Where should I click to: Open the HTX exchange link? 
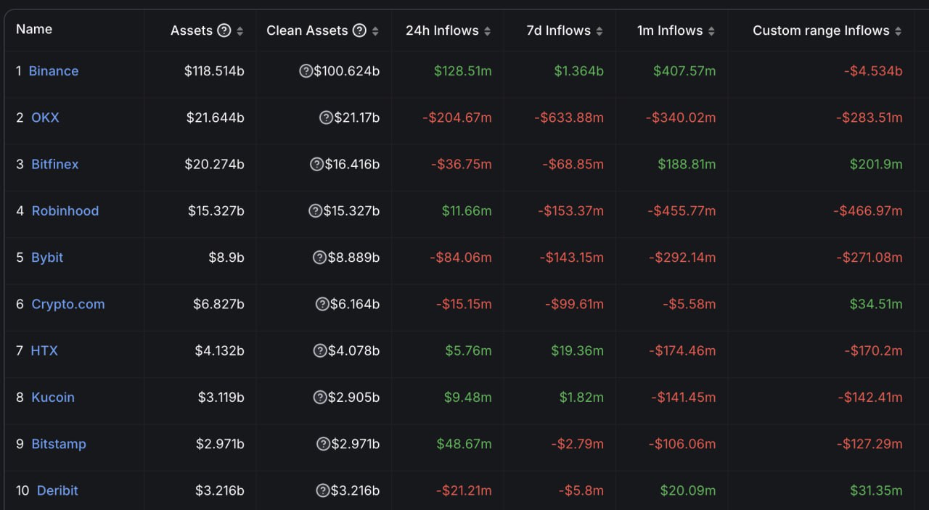44,350
